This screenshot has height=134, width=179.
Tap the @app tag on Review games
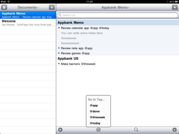click(86, 53)
